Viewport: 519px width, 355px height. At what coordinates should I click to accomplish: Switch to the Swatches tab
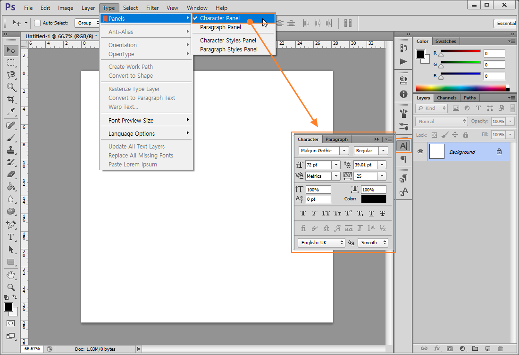pyautogui.click(x=445, y=41)
